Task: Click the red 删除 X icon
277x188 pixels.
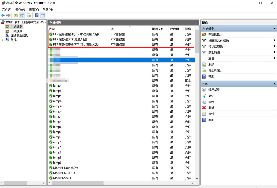Action: [204, 108]
